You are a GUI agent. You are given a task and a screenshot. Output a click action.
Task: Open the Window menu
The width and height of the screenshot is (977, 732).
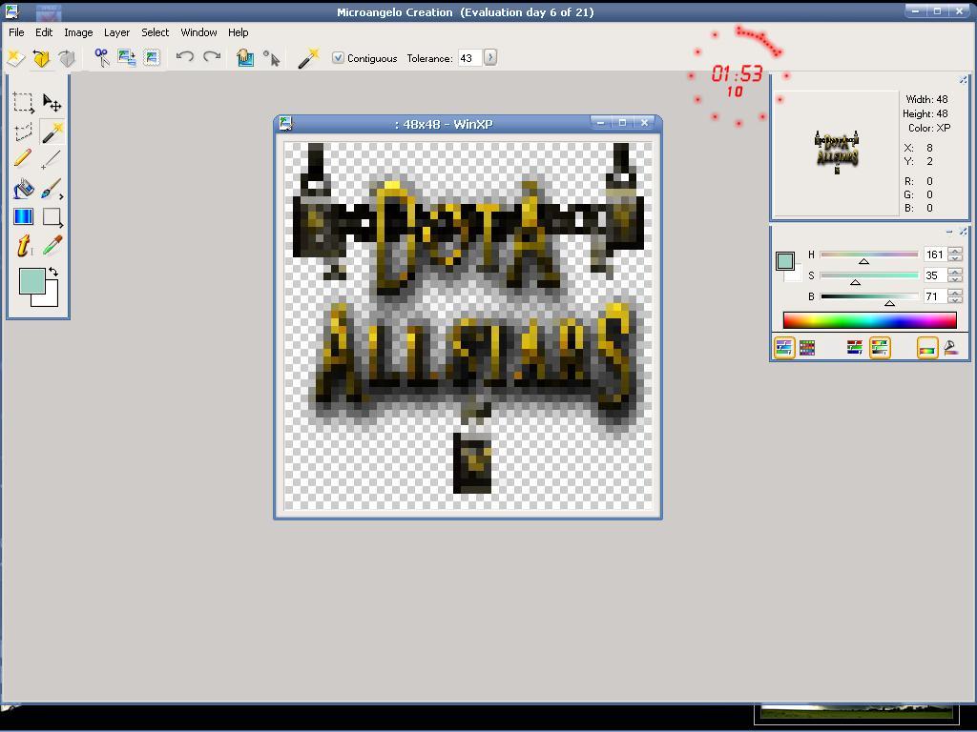[198, 32]
